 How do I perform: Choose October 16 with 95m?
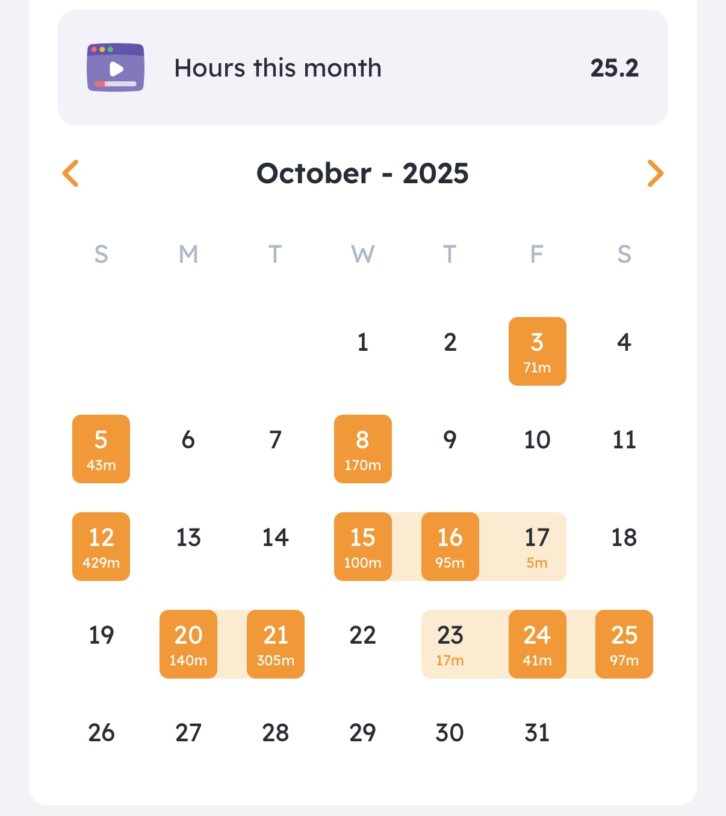(450, 547)
